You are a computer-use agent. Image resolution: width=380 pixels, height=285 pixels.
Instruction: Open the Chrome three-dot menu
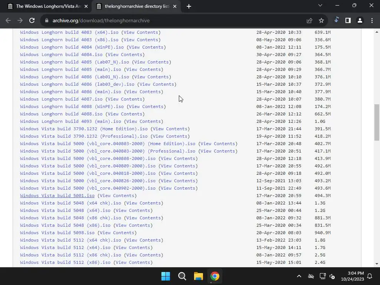tap(372, 21)
